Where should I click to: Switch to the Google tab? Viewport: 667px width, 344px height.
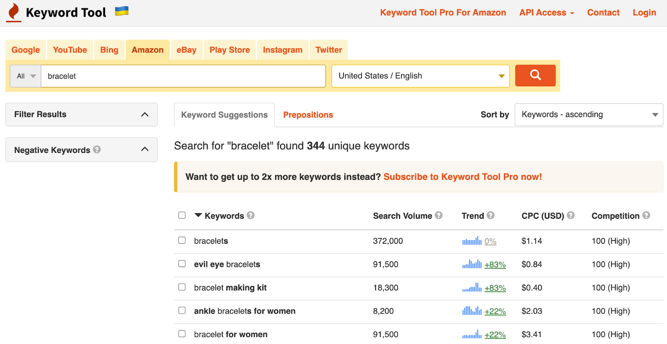(x=26, y=50)
